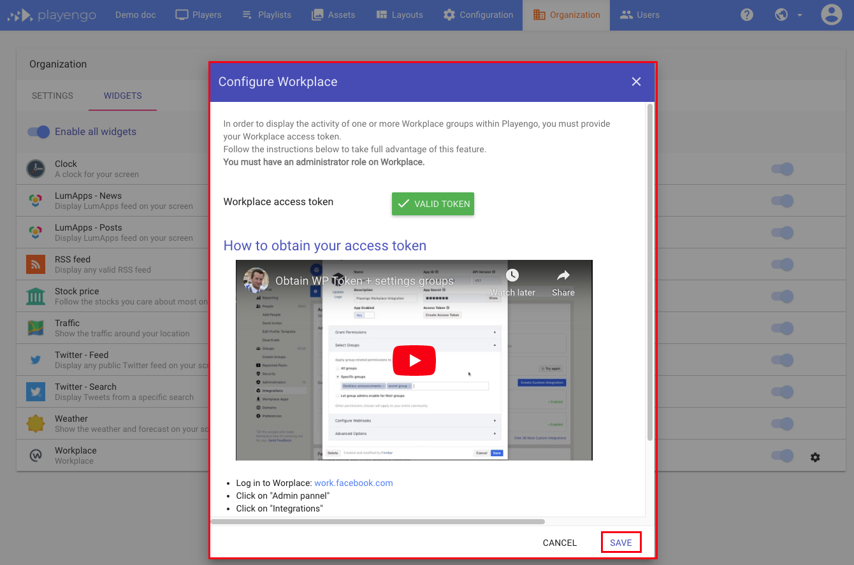
Task: Open the Configuration section
Action: (478, 15)
